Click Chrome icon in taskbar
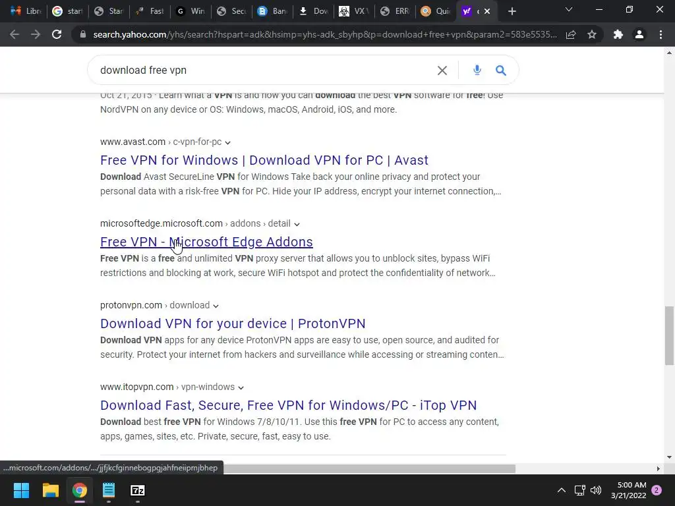The height and width of the screenshot is (506, 675). (x=80, y=490)
